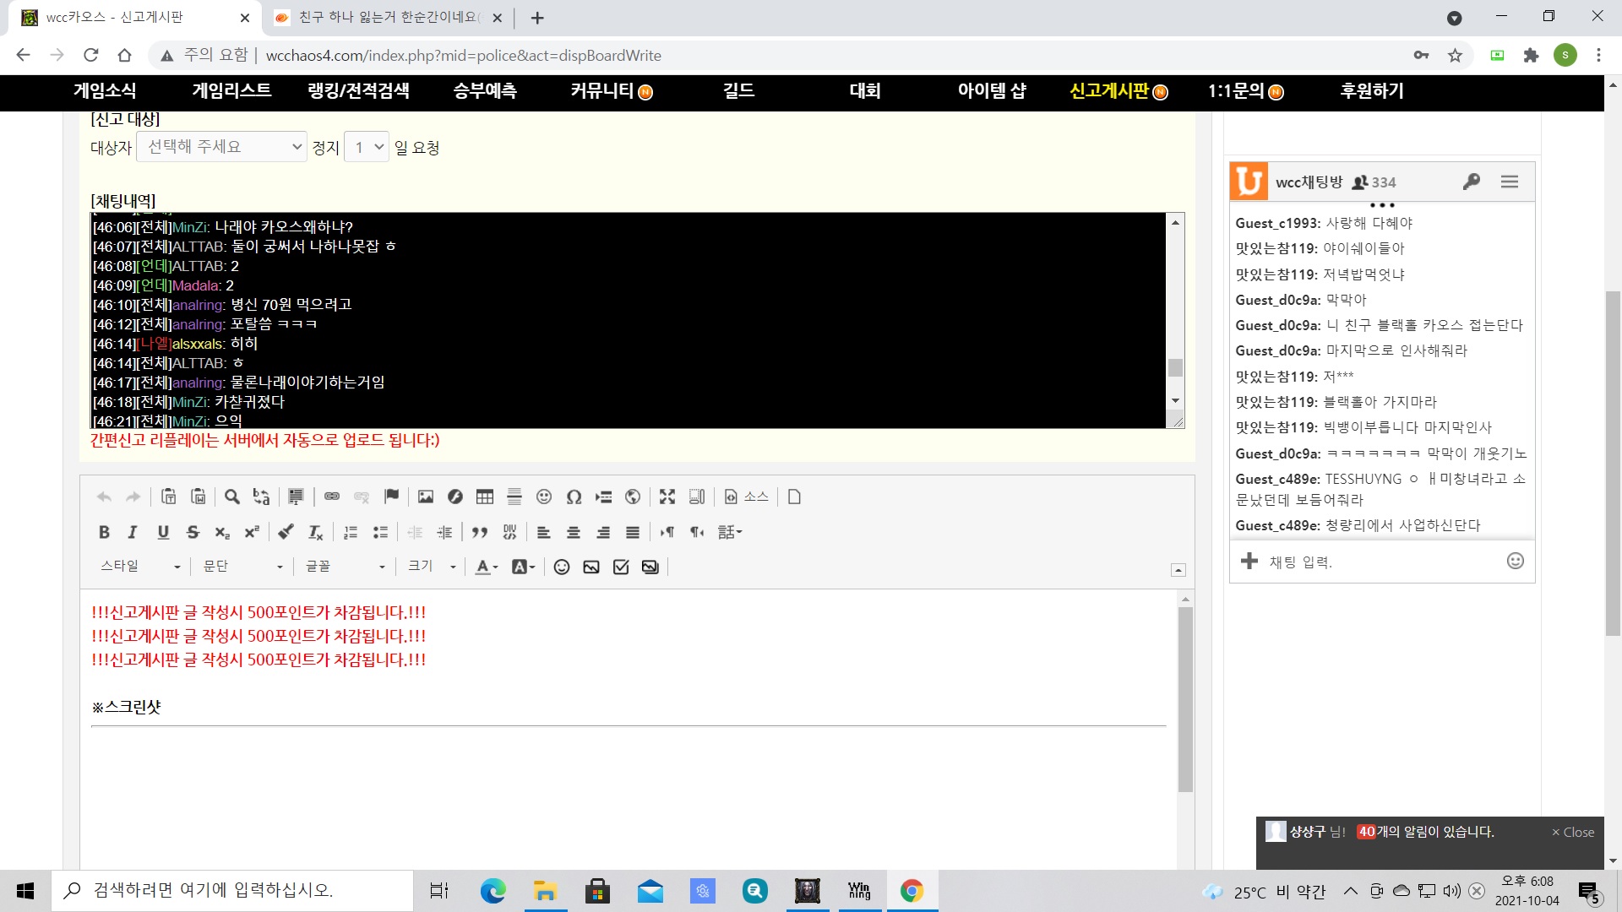
Task: Toggle Bold formatting
Action: click(x=104, y=532)
